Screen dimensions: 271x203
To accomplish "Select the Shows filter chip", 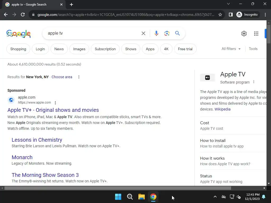I will (131, 49).
